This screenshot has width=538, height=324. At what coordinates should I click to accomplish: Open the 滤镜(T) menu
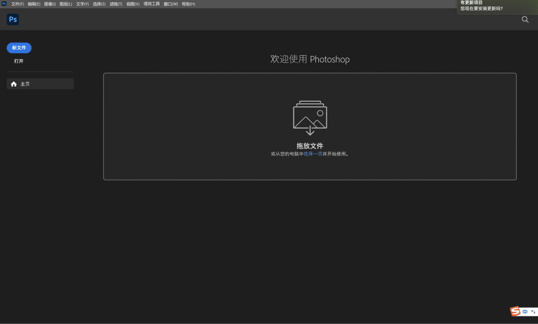tap(116, 4)
